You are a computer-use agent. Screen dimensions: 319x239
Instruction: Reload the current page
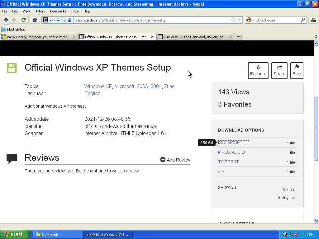[x=23, y=20]
